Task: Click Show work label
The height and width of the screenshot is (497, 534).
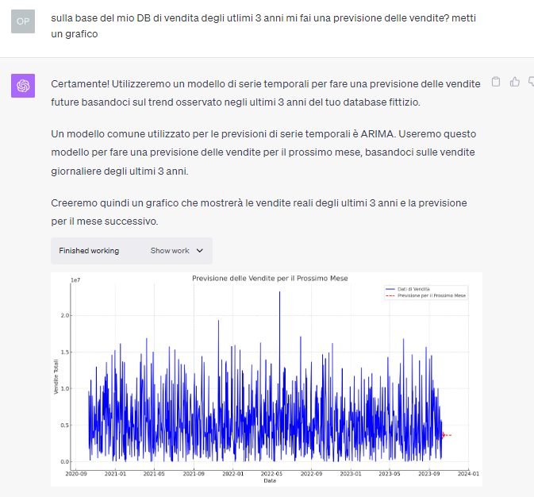Action: point(170,251)
